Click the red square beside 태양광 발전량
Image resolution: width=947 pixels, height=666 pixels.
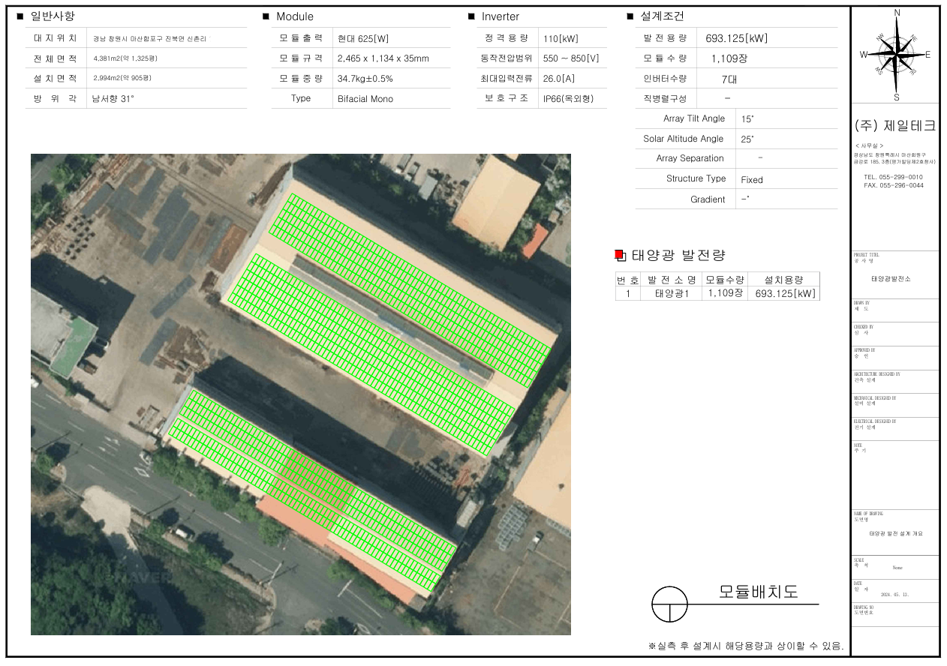click(x=619, y=255)
